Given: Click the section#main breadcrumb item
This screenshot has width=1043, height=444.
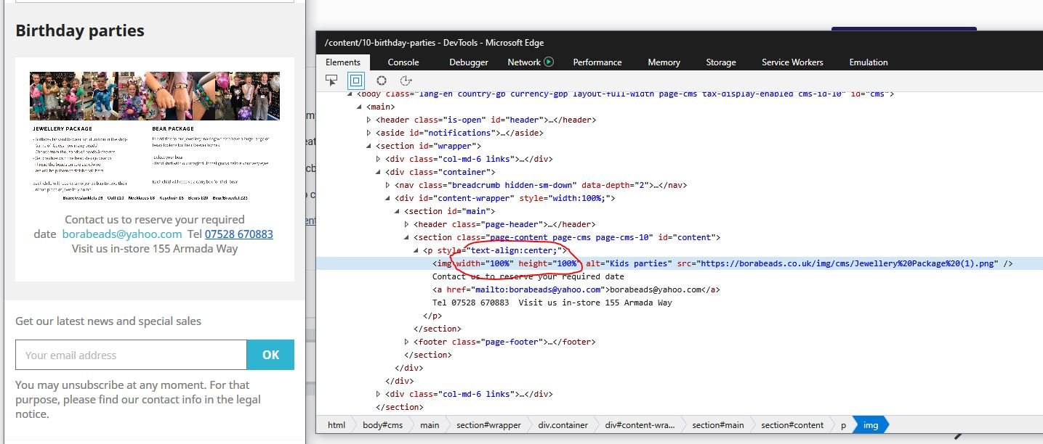Looking at the screenshot, I should (718, 425).
